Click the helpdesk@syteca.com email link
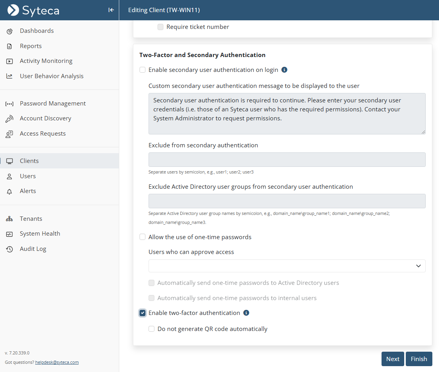Image resolution: width=439 pixels, height=372 pixels. pyautogui.click(x=57, y=362)
